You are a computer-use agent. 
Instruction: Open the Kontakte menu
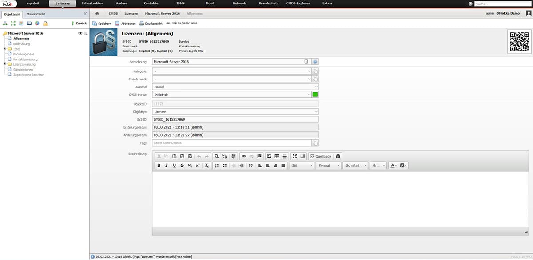[151, 3]
